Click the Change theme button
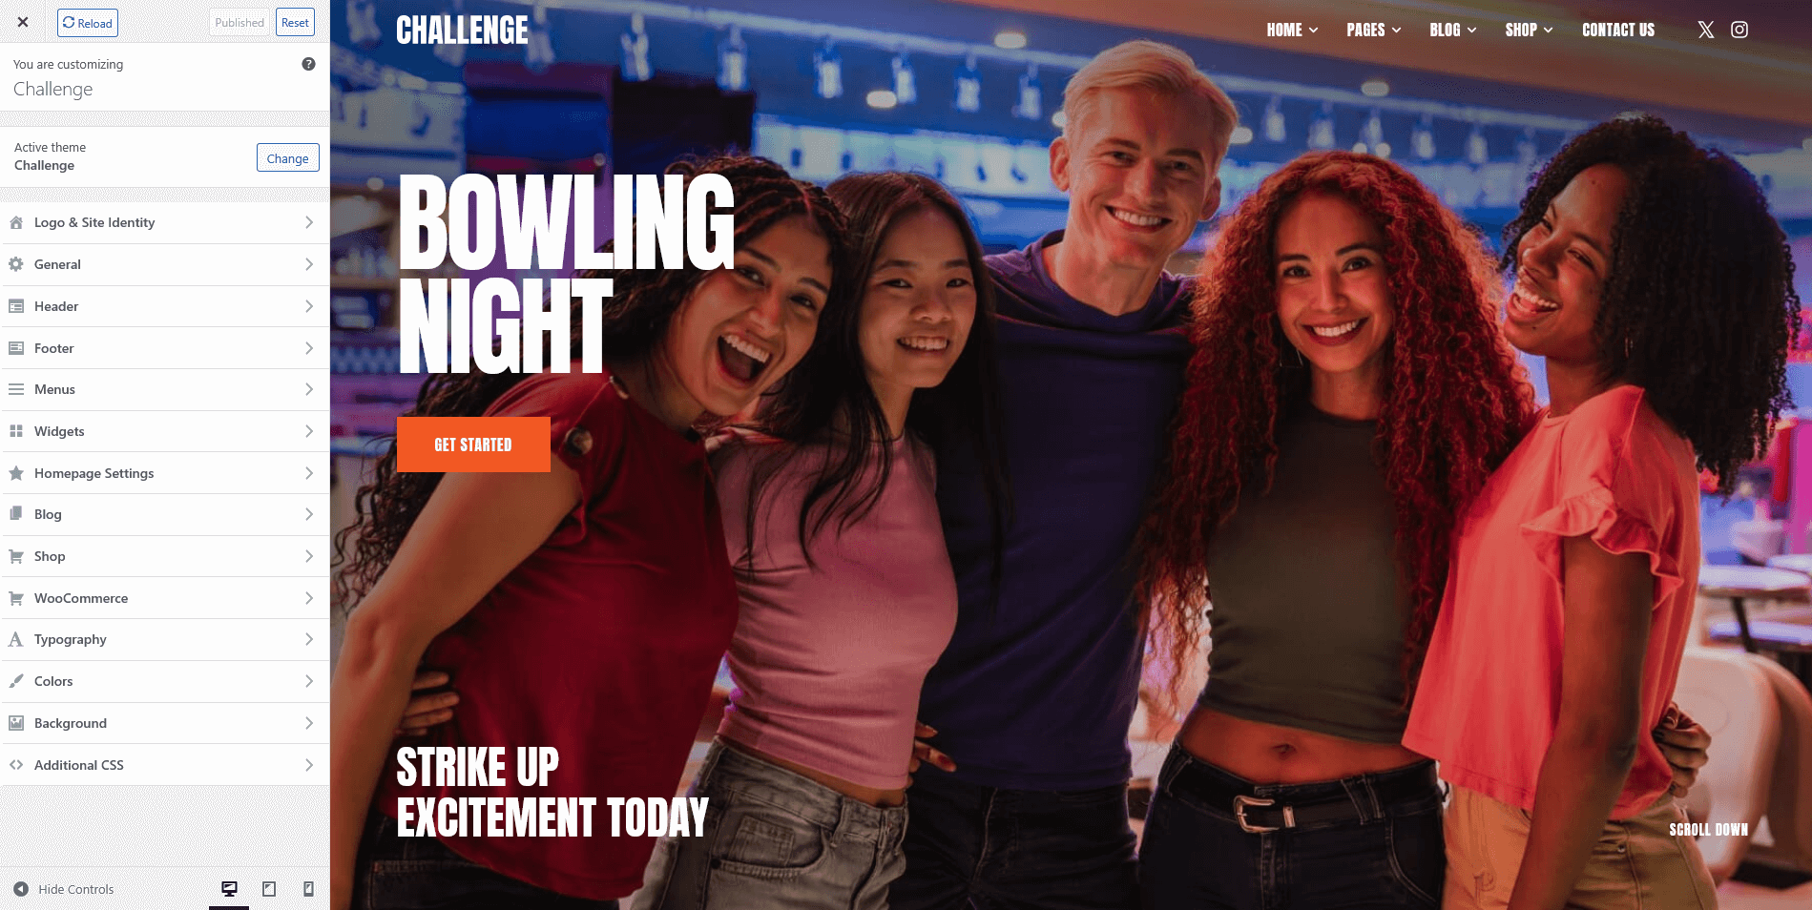The width and height of the screenshot is (1812, 910). click(287, 158)
